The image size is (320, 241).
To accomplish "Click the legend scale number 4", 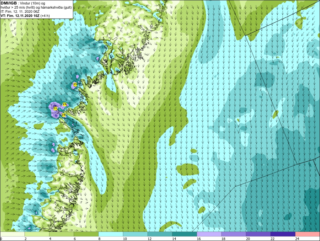I will point(50,239).
